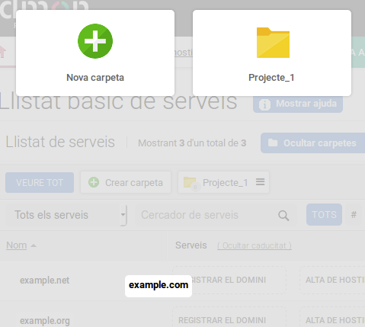Click the info icon on Mostrar ajuda
Screen dimensions: 365x327
tap(264, 104)
